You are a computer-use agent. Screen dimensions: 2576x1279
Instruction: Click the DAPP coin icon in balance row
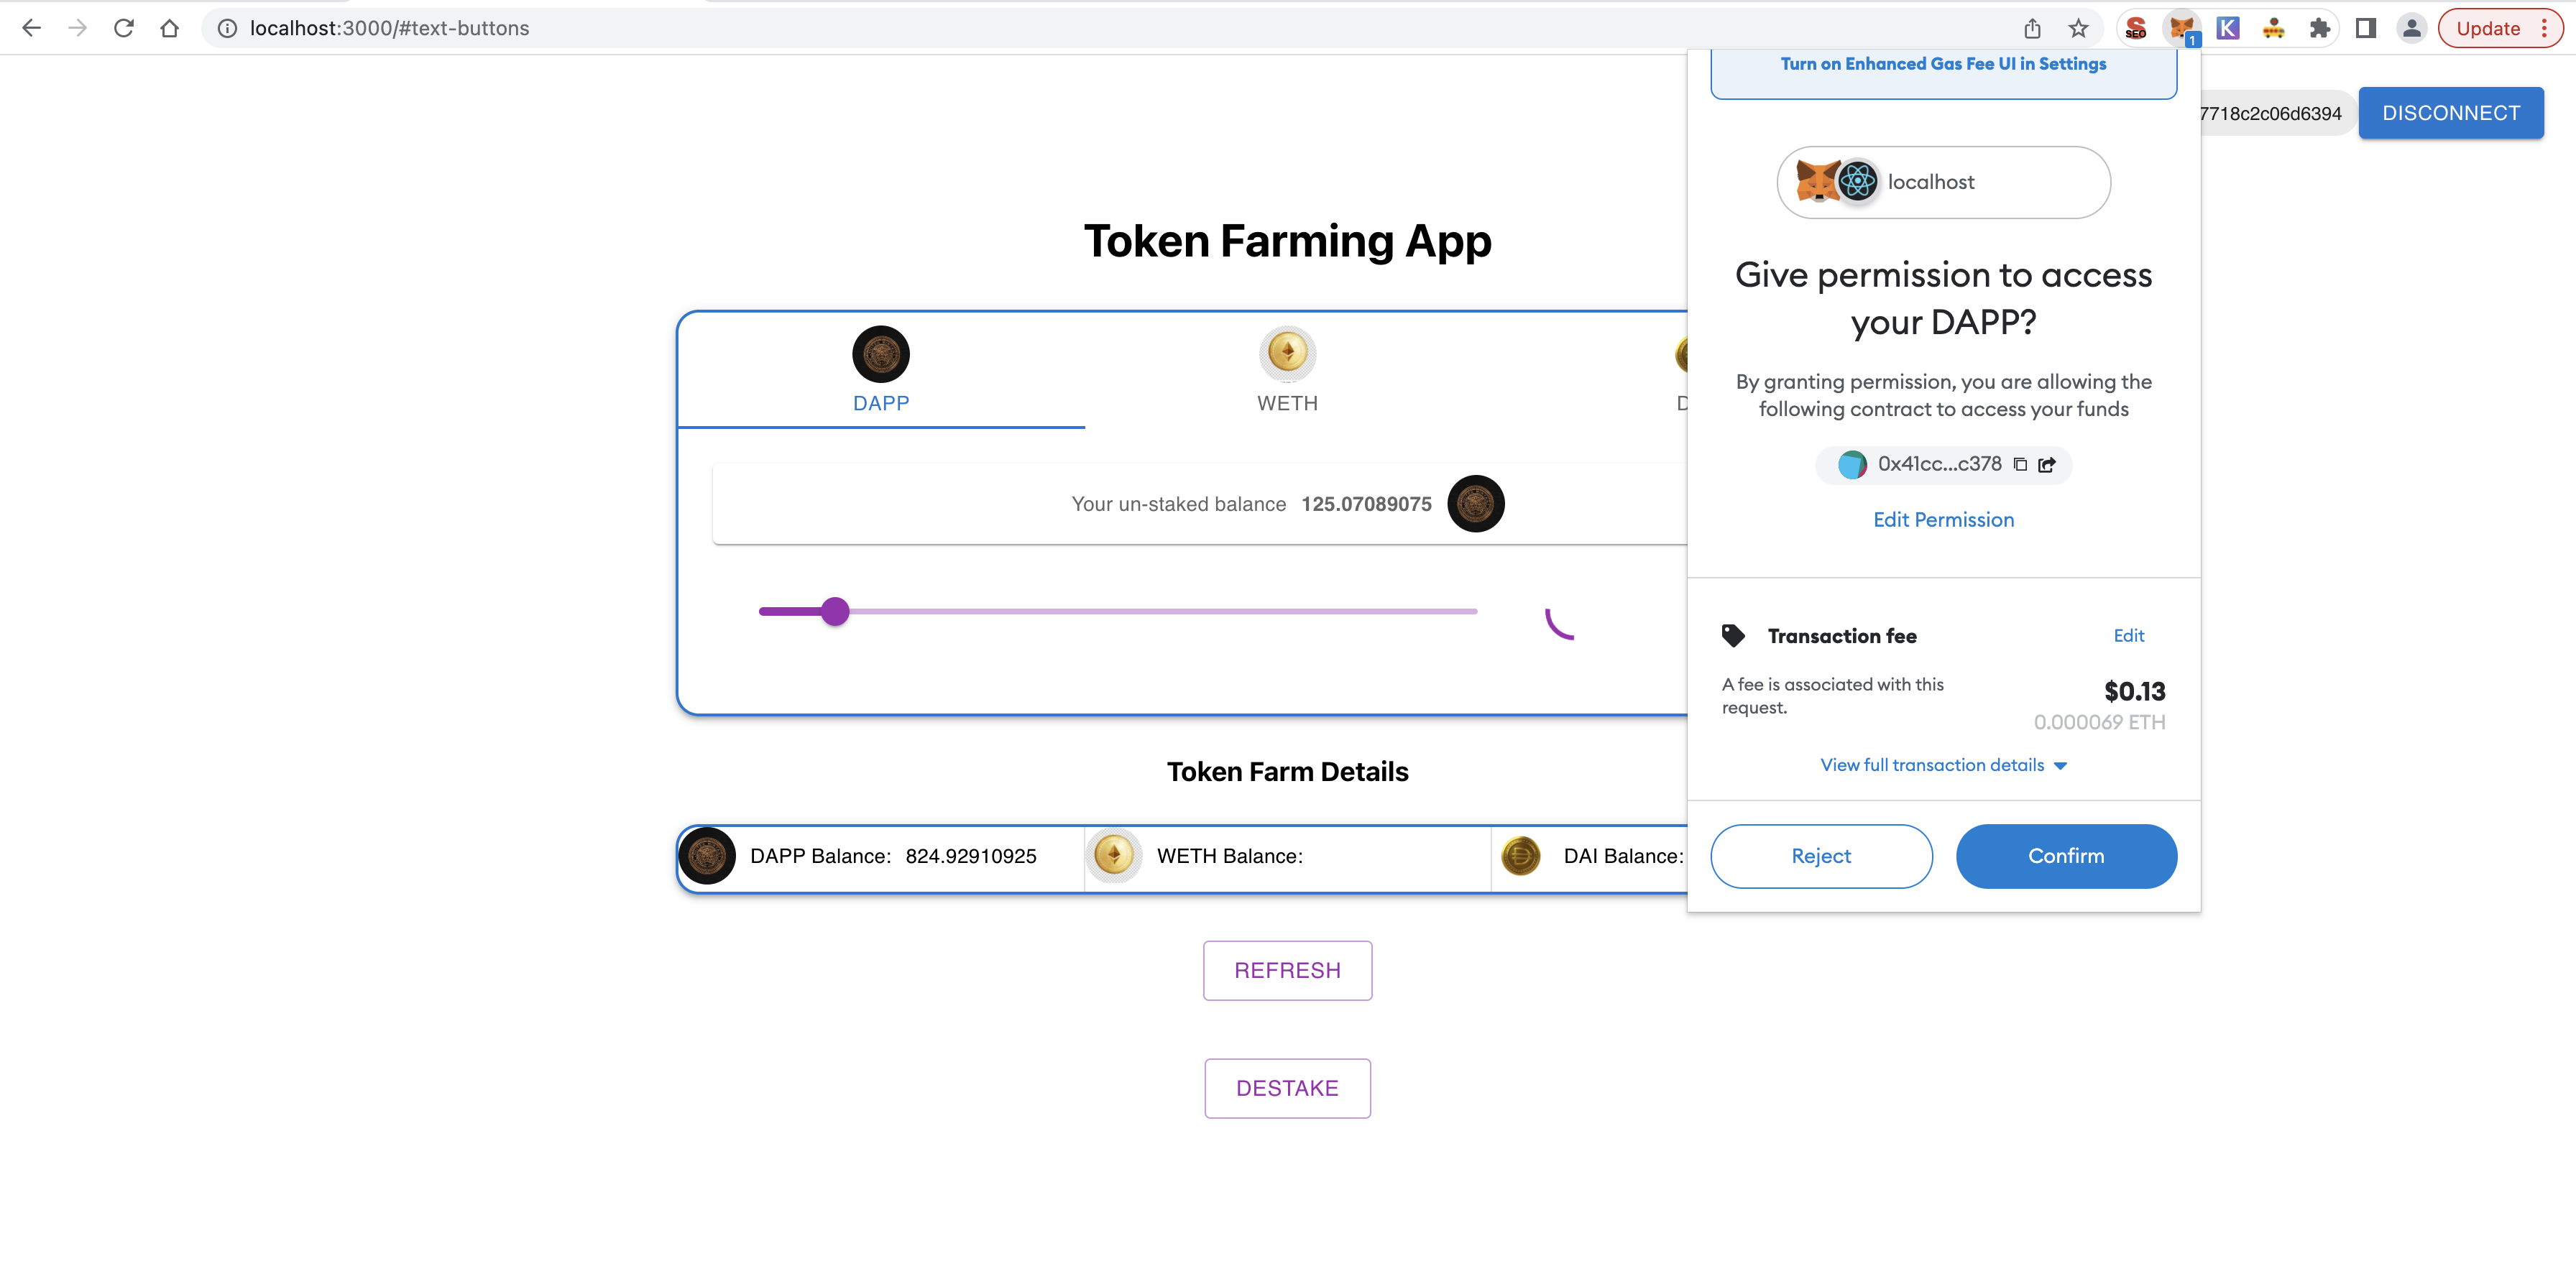(708, 856)
